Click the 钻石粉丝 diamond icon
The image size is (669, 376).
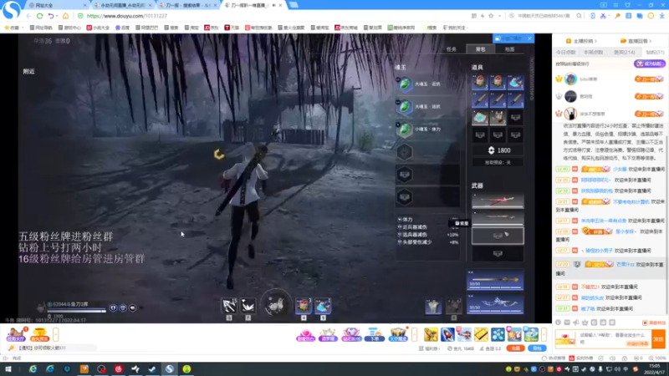(351, 335)
